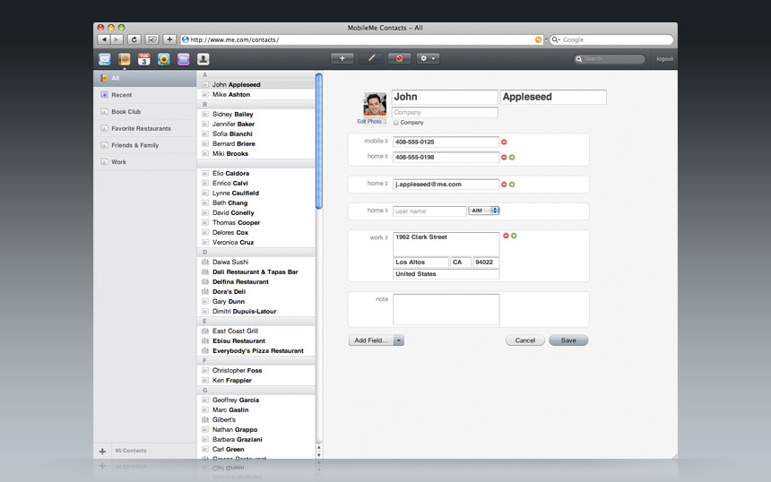The width and height of the screenshot is (771, 482).
Task: Add another email field
Action: (x=512, y=185)
